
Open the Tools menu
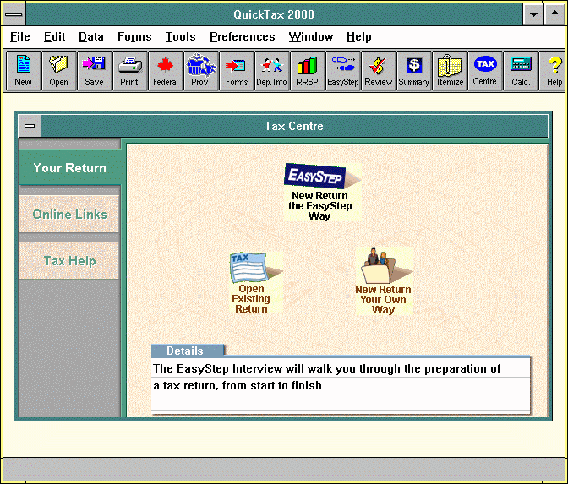(x=180, y=37)
